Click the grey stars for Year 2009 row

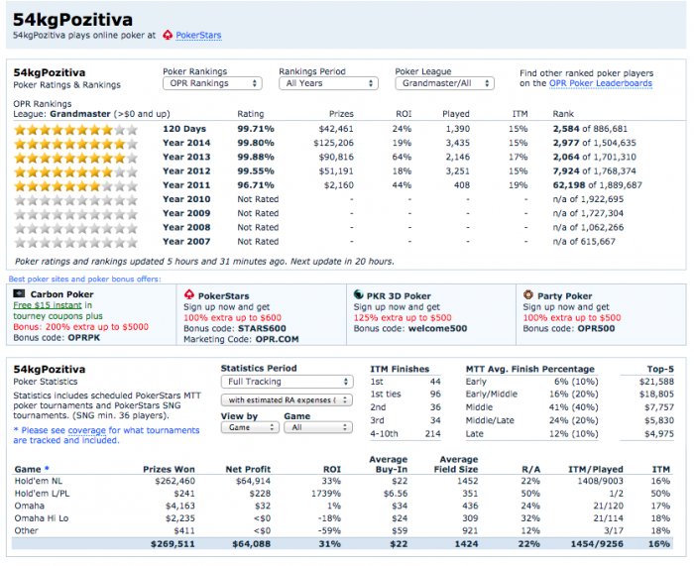[76, 215]
